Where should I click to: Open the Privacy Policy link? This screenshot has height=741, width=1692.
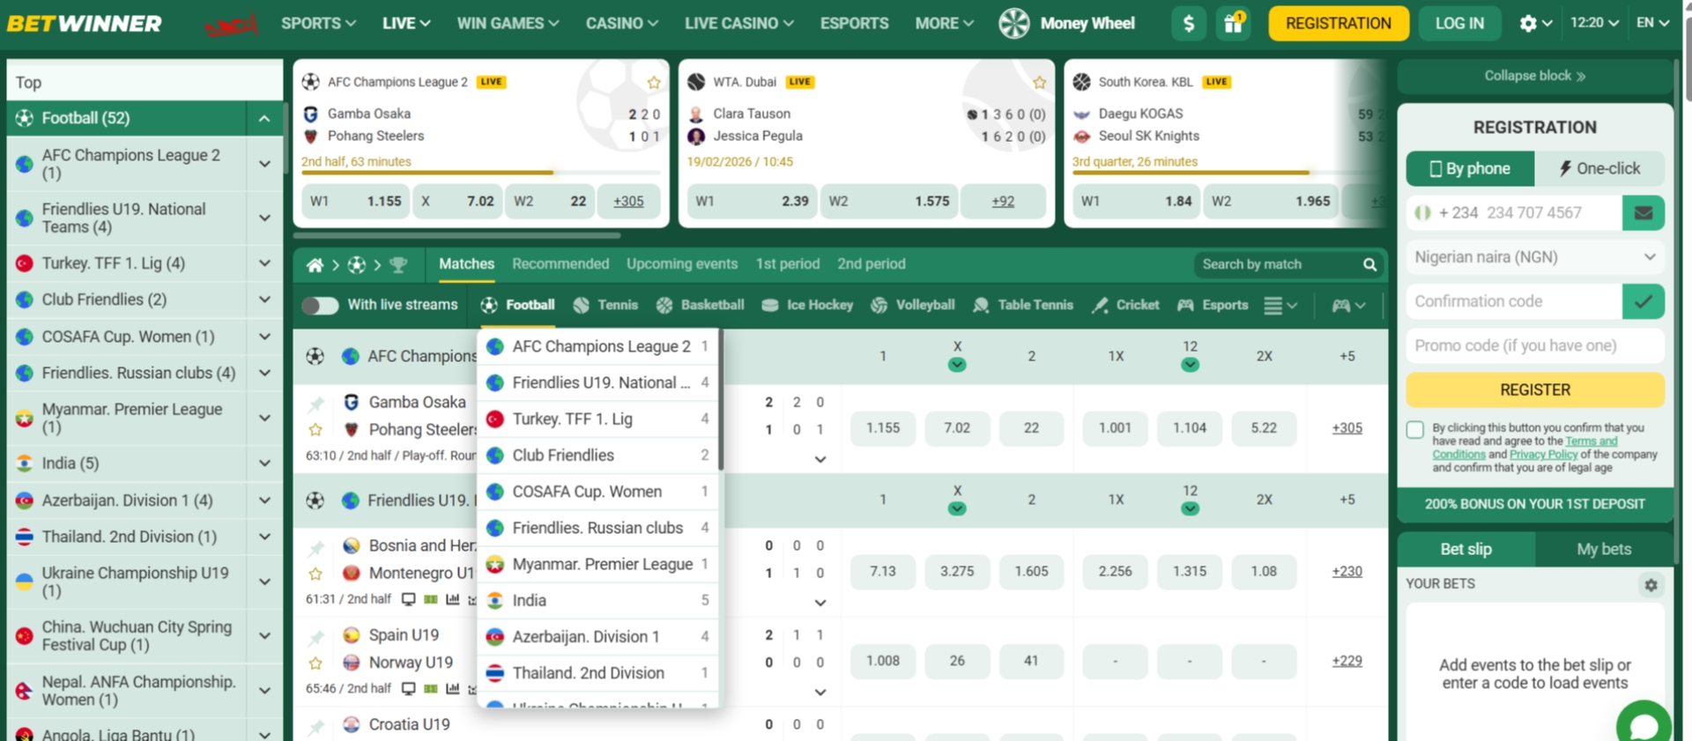pos(1543,455)
